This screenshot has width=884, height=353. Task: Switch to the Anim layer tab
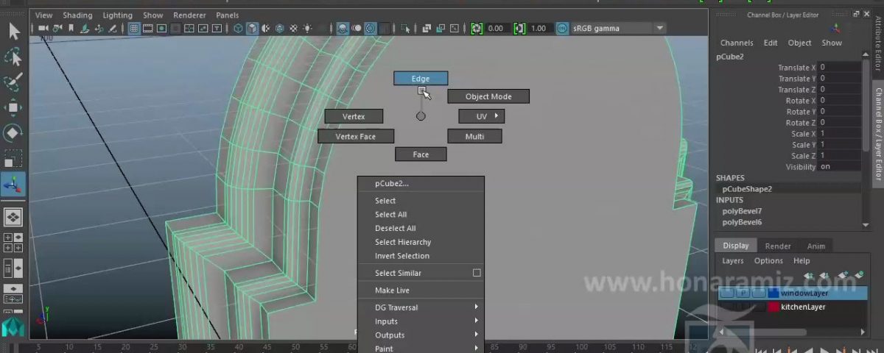[x=816, y=246]
